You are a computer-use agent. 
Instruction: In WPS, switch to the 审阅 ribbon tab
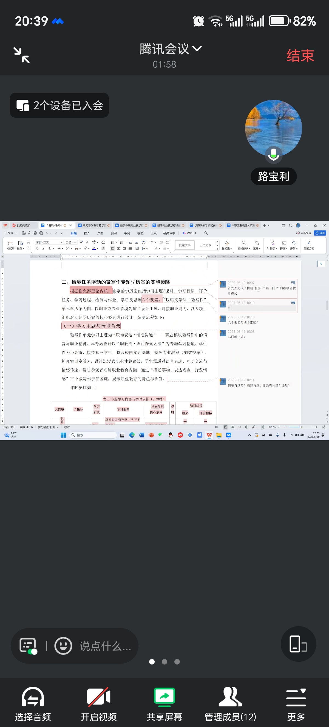127,233
